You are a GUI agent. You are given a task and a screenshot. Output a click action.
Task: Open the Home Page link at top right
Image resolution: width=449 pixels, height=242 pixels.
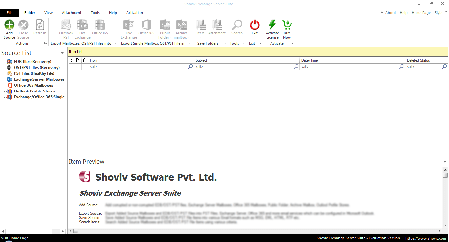[x=421, y=13]
